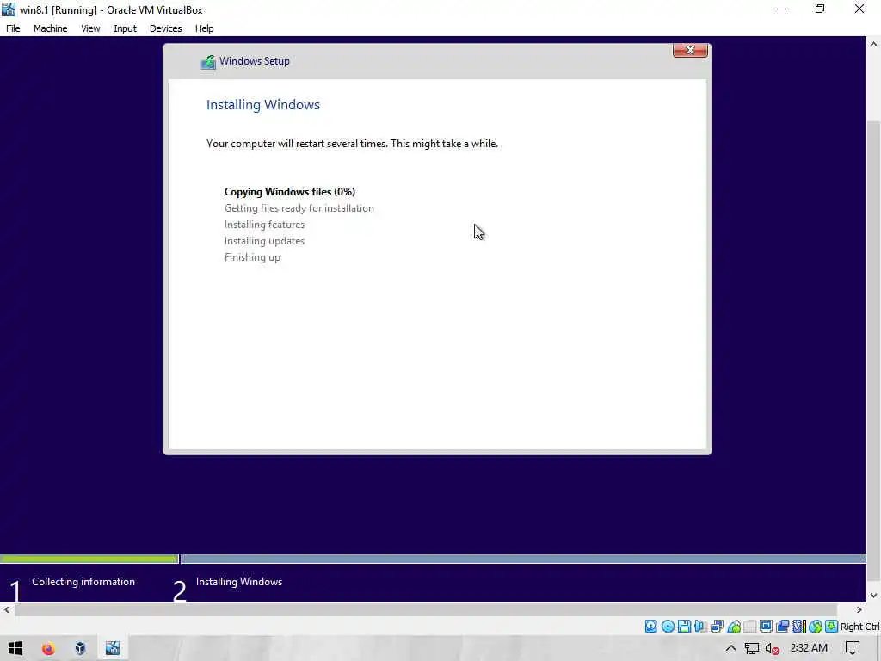Click the Windows Setup title icon
881x661 pixels.
point(208,61)
